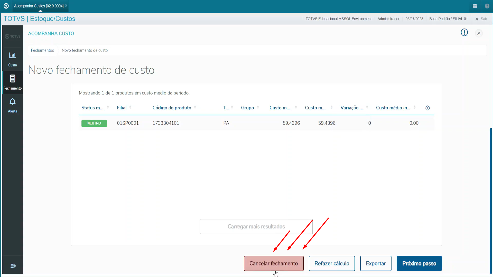Viewport: 493px width, 277px height.
Task: Sort by Status column arrows
Action: click(x=108, y=108)
